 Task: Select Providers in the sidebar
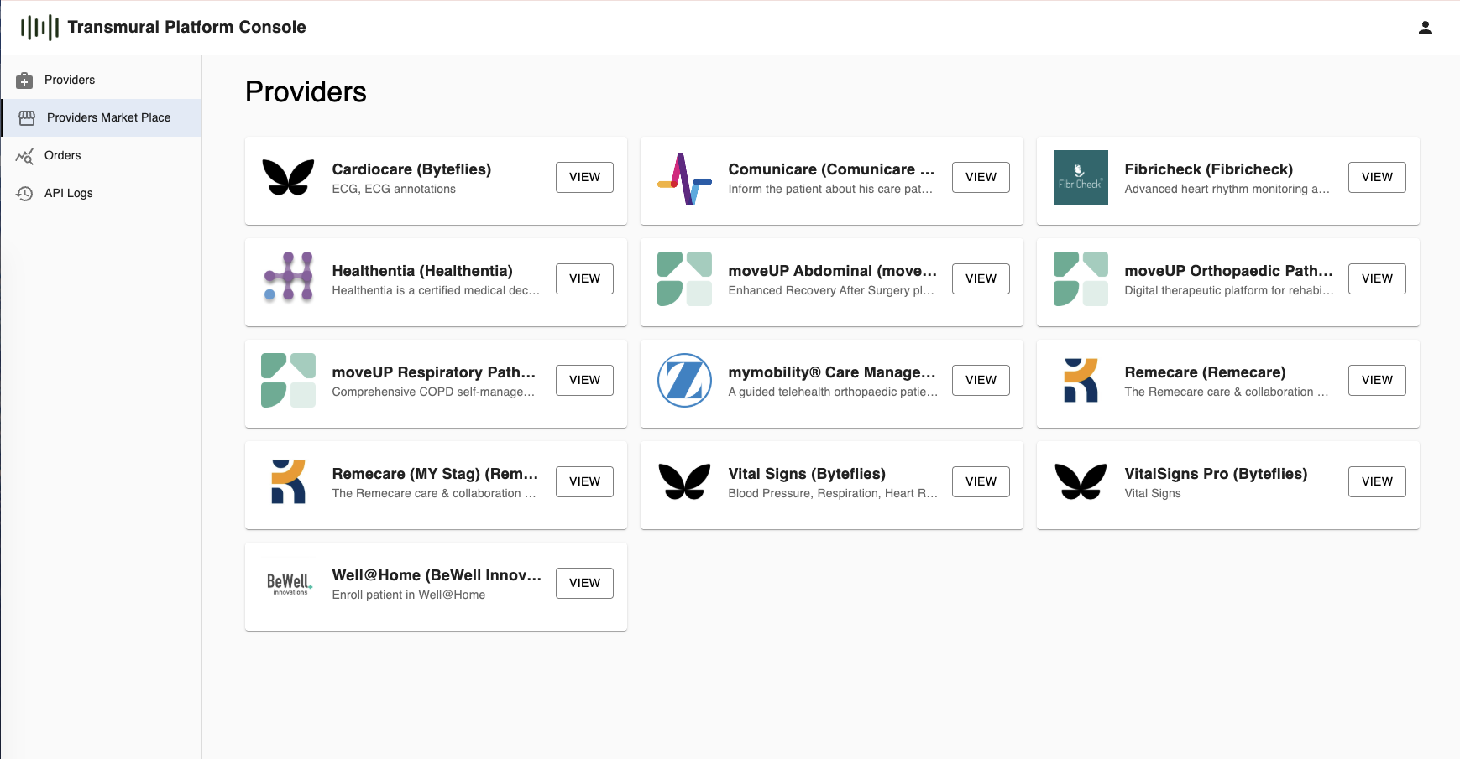click(x=71, y=80)
